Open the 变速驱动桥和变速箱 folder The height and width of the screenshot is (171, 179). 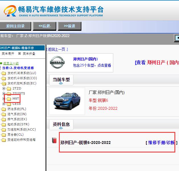coord(21,140)
